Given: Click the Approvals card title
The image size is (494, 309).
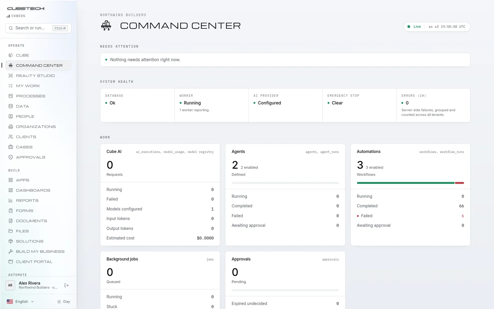Looking at the screenshot, I should coord(241,259).
